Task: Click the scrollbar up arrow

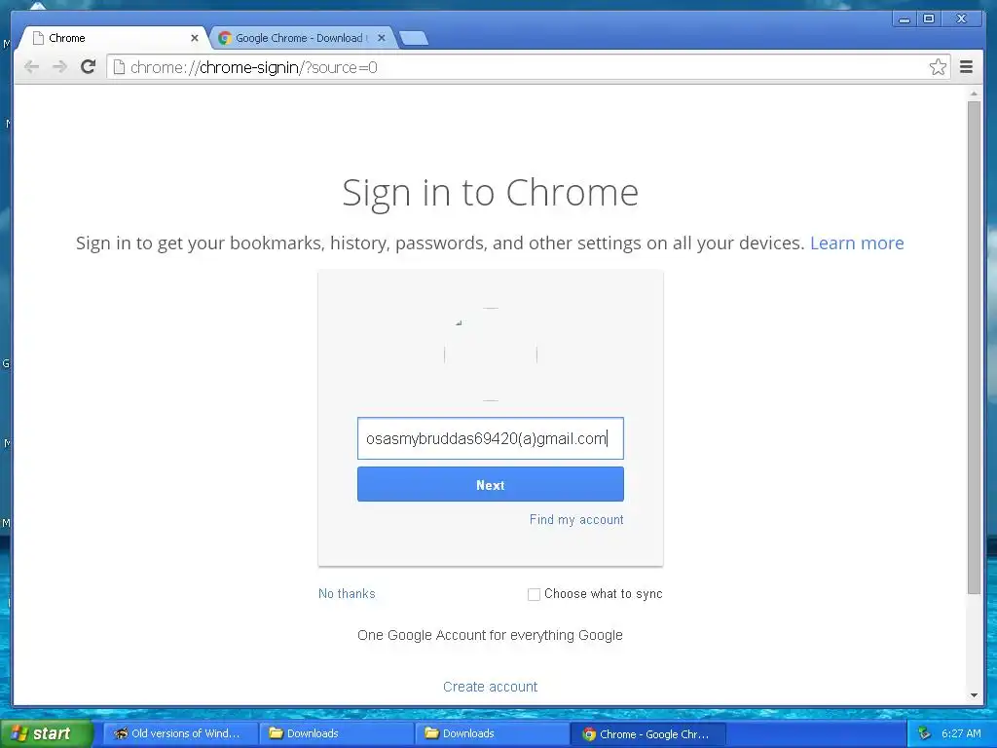Action: [974, 94]
